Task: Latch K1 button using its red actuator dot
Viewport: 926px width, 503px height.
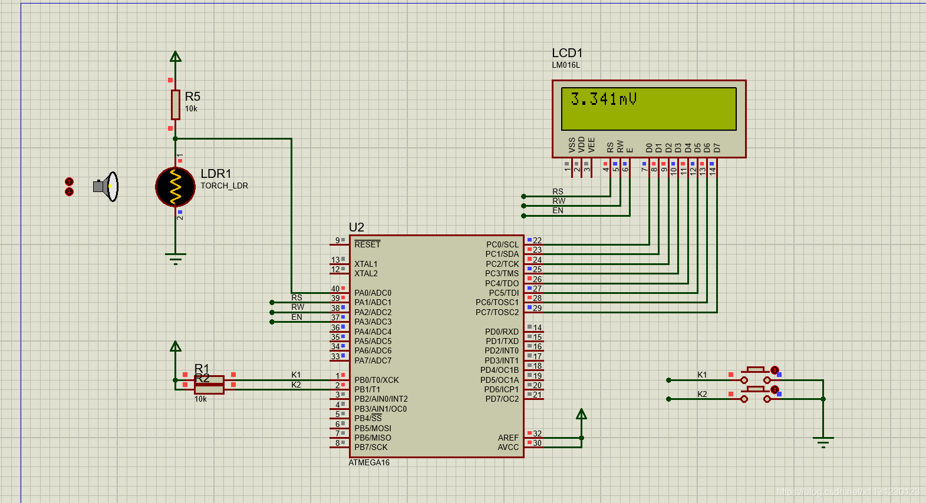Action: (x=775, y=370)
